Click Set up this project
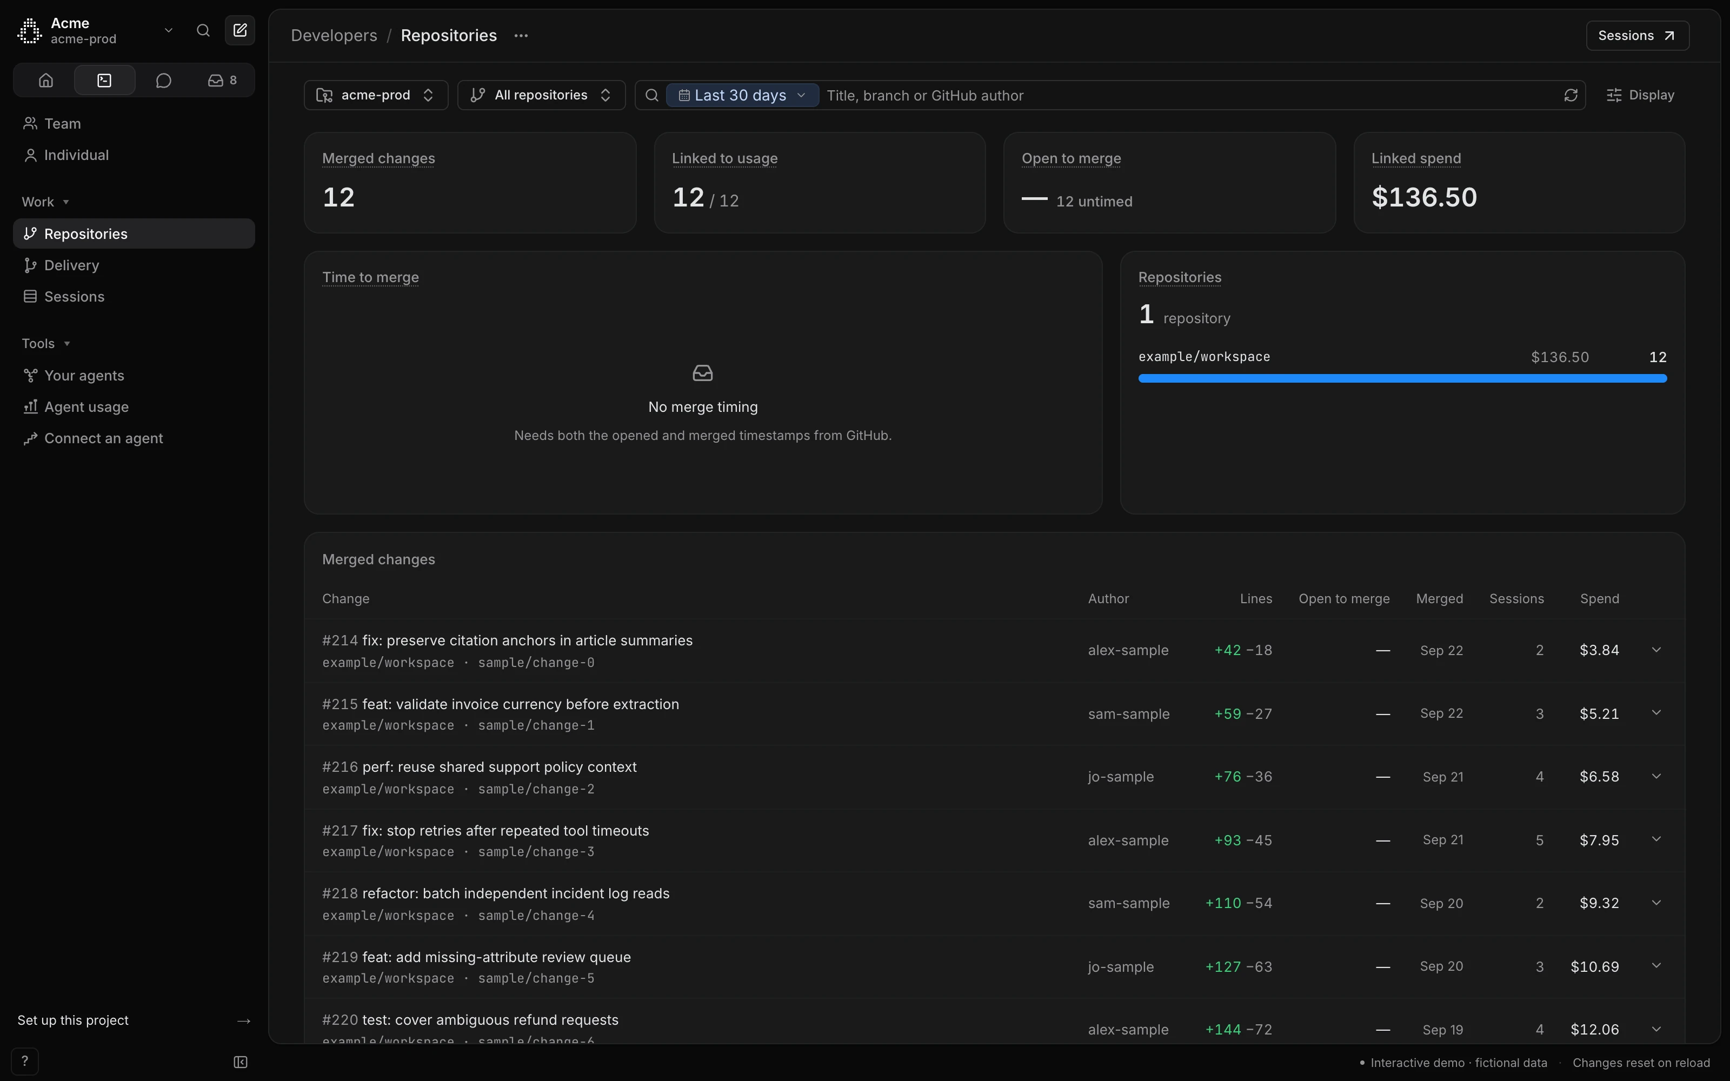This screenshot has width=1730, height=1081. click(x=73, y=1020)
